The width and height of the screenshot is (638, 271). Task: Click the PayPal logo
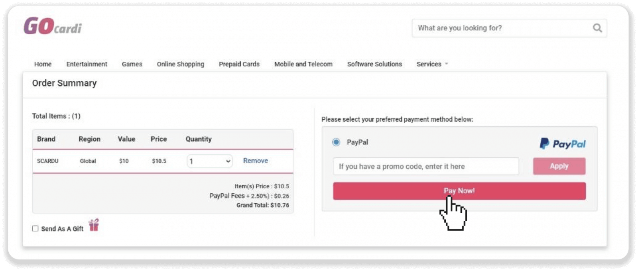point(562,143)
